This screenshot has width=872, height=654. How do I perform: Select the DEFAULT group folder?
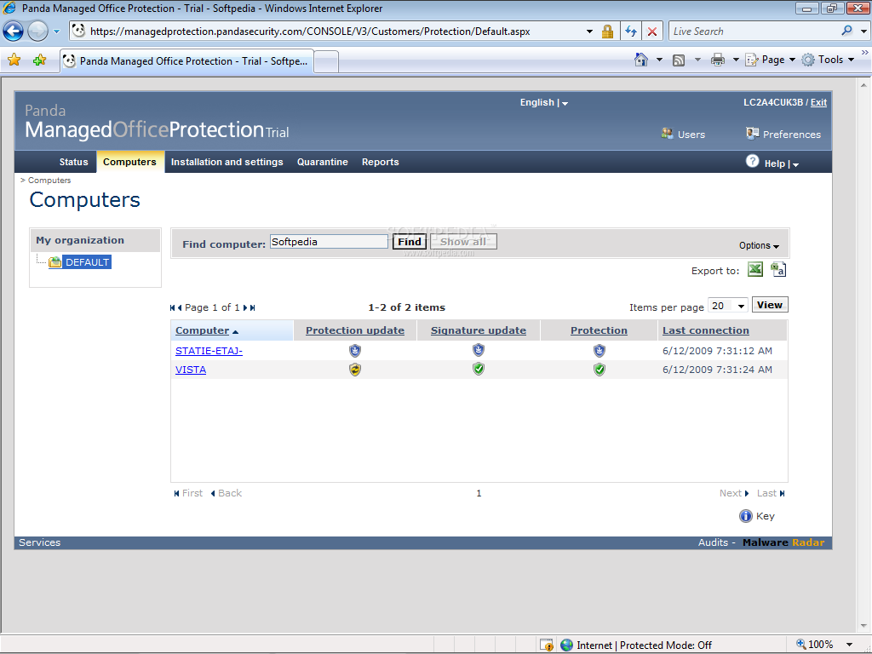(79, 262)
